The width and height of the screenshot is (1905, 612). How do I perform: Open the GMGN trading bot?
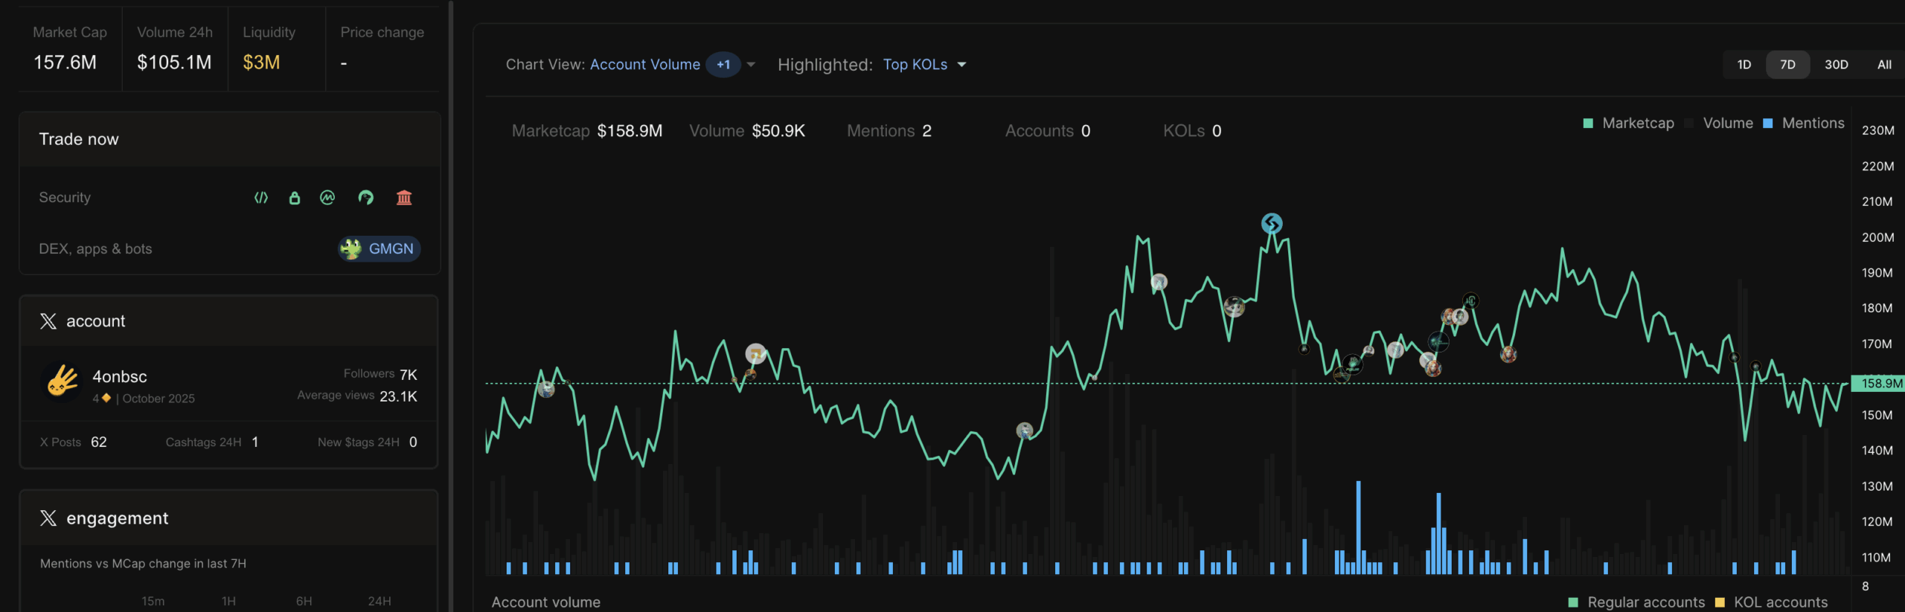click(x=380, y=248)
